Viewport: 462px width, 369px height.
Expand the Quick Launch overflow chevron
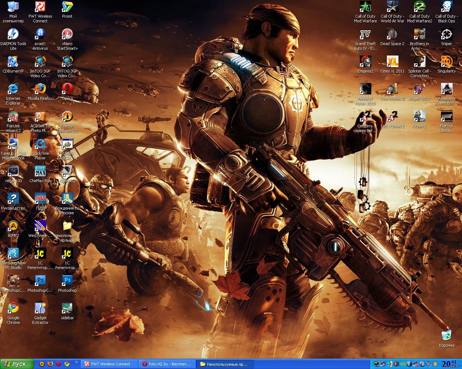coord(76,362)
